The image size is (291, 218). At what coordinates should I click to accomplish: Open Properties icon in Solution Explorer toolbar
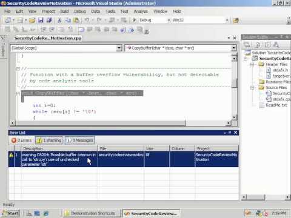click(x=247, y=45)
